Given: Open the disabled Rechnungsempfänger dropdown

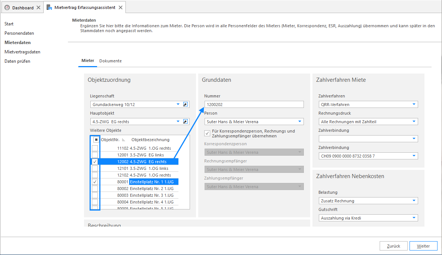Looking at the screenshot, I should tap(300, 170).
